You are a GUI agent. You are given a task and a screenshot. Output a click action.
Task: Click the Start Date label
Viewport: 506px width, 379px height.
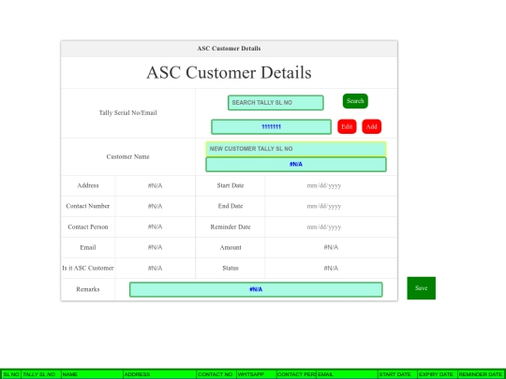(231, 185)
